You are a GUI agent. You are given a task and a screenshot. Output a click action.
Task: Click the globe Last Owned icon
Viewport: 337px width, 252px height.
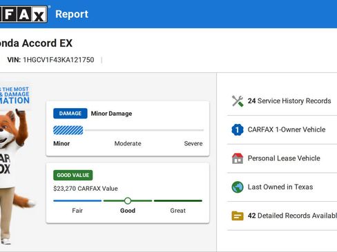[x=238, y=187]
